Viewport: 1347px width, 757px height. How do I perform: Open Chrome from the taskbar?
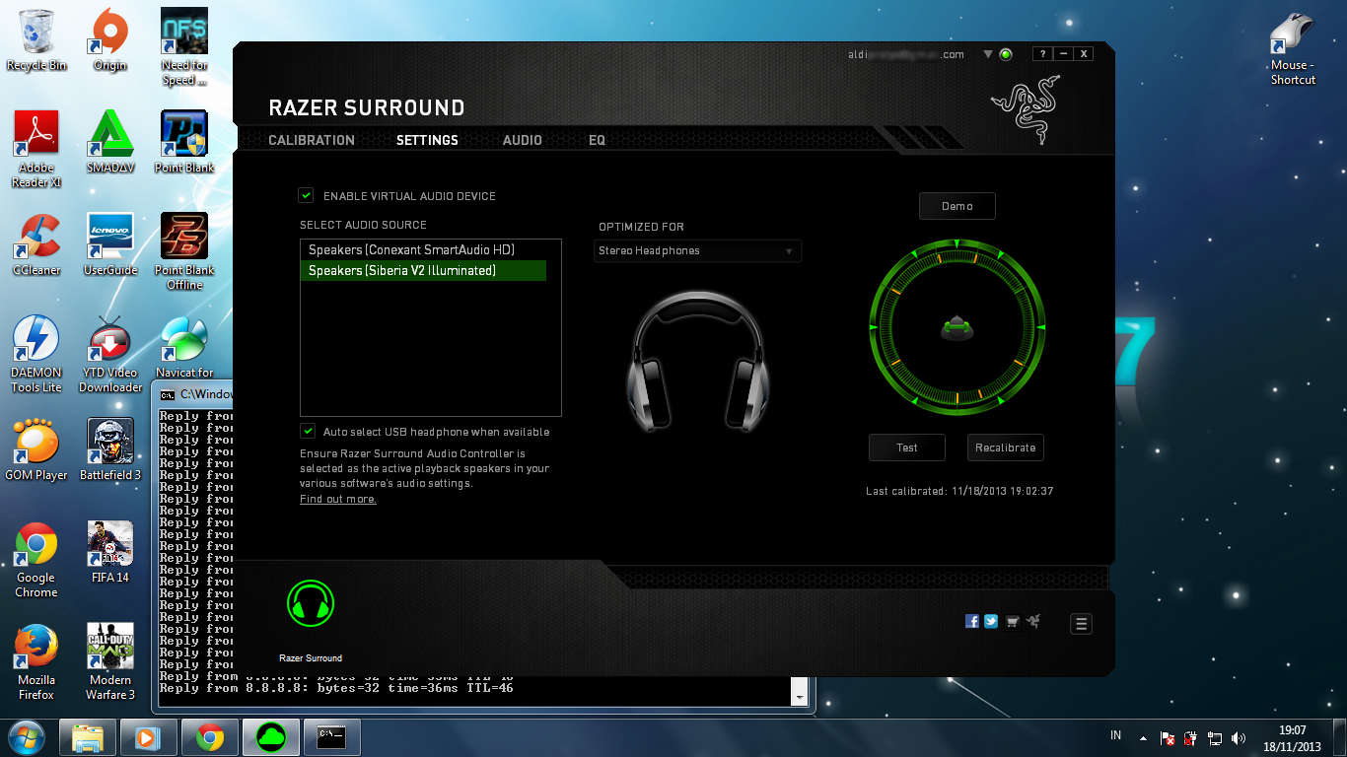(x=209, y=737)
